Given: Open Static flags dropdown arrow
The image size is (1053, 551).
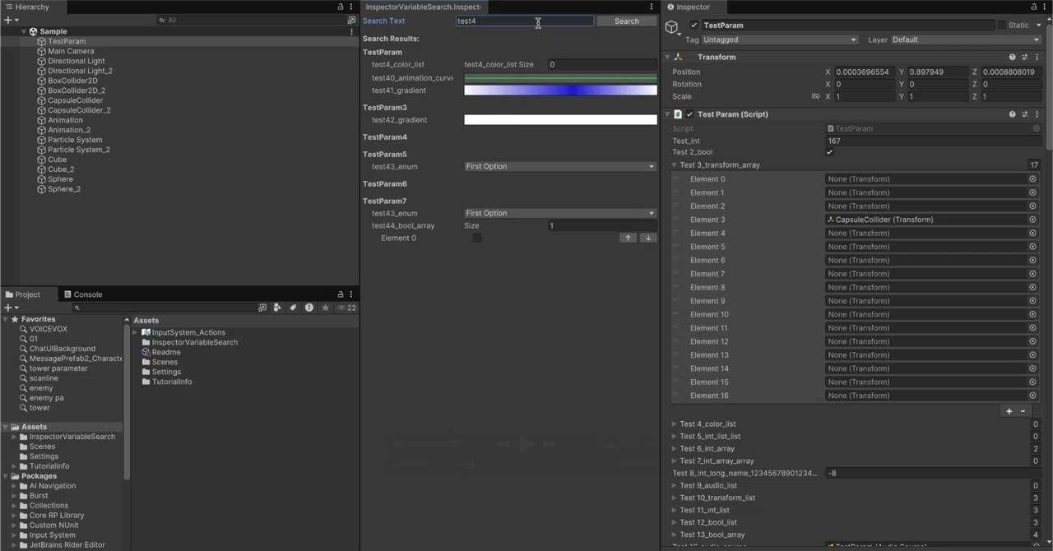Looking at the screenshot, I should [x=1038, y=25].
